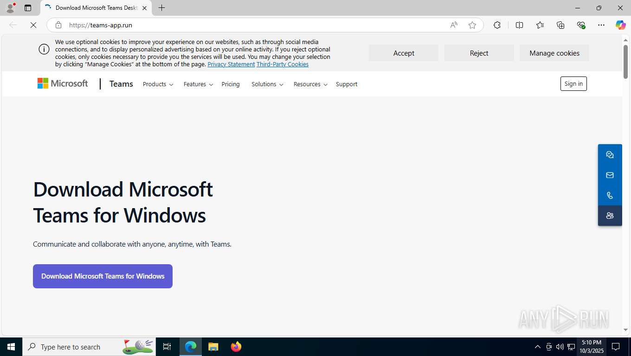Open the Privacy Statement link
This screenshot has width=631, height=356.
point(231,64)
